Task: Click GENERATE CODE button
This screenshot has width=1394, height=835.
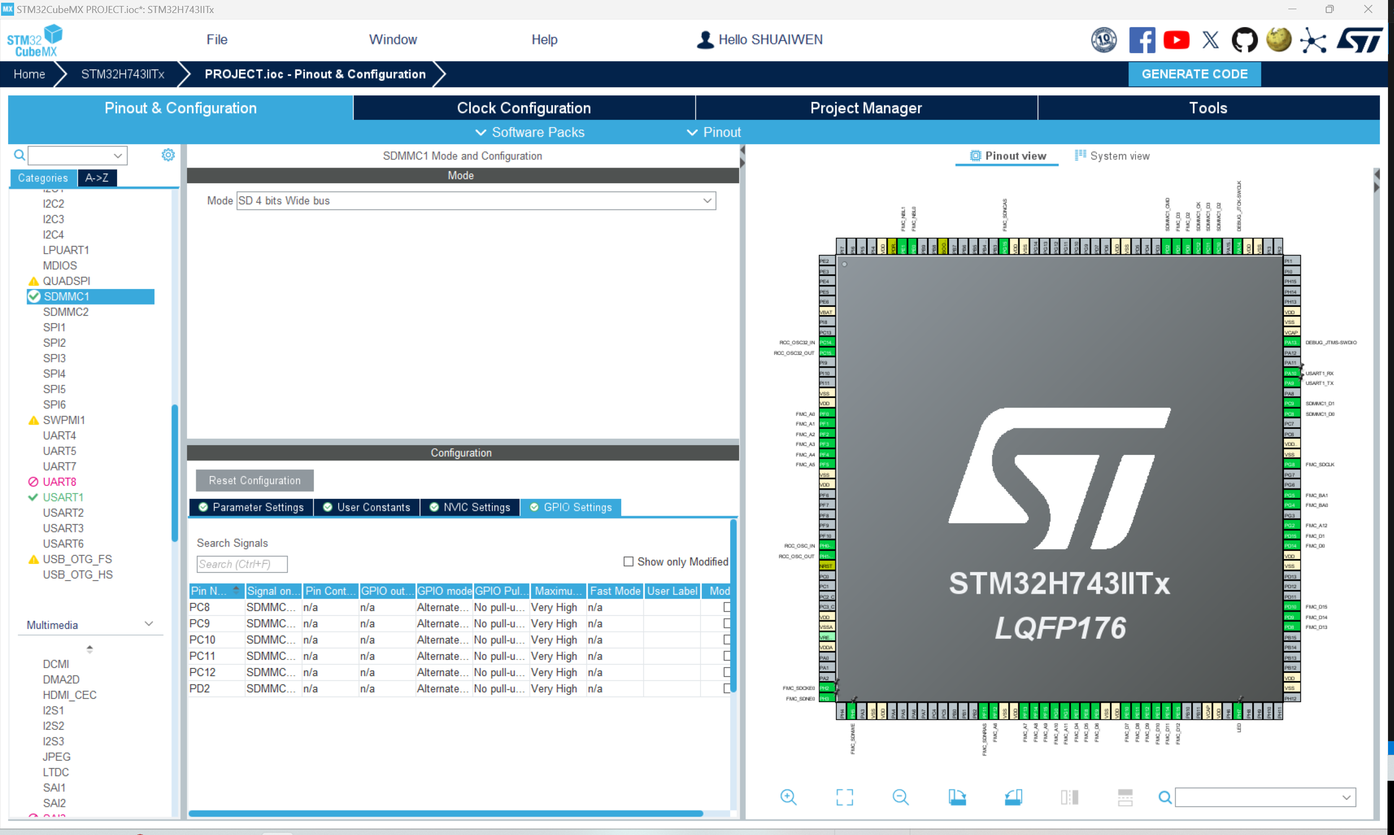Action: point(1193,74)
